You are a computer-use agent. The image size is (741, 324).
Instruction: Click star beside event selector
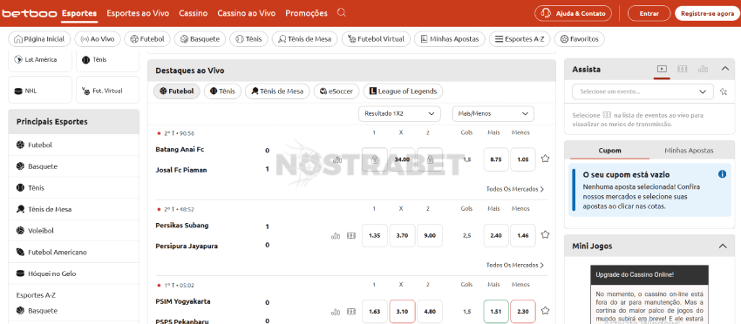tap(723, 91)
